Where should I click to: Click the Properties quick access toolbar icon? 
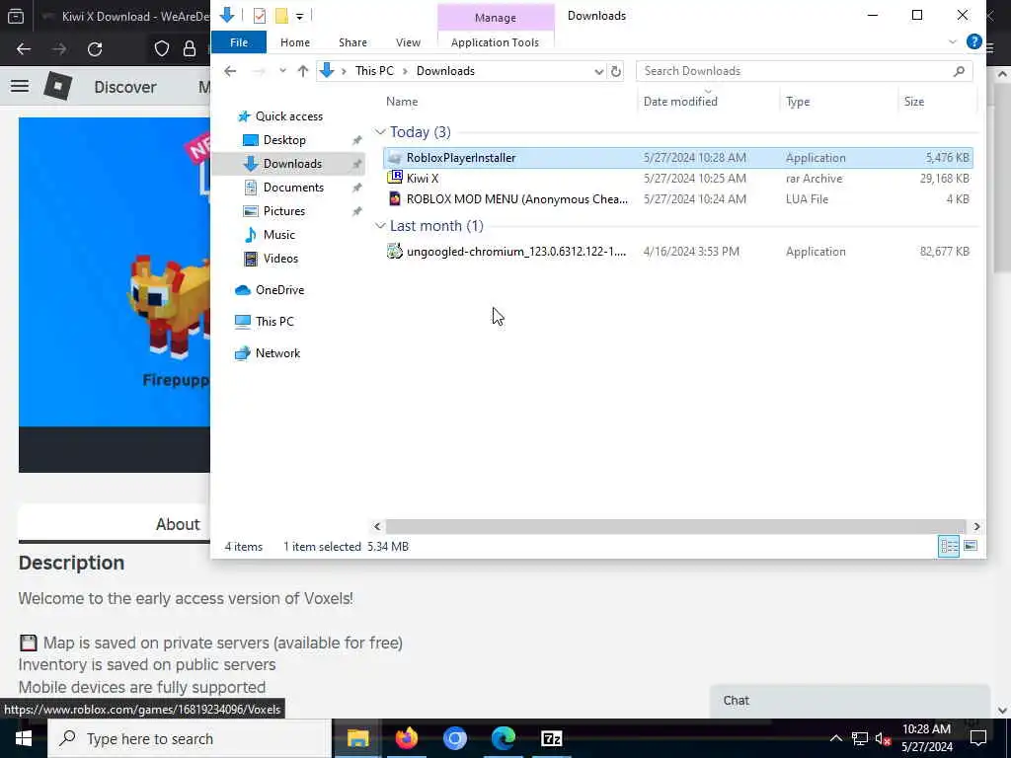click(260, 16)
